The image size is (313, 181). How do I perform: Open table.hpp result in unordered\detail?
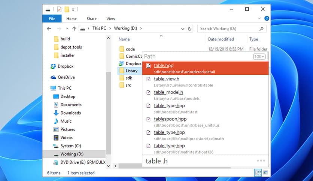(x=206, y=68)
